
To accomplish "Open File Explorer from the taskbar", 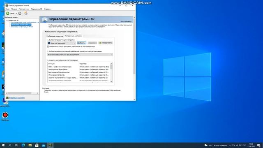I will click(30, 145).
